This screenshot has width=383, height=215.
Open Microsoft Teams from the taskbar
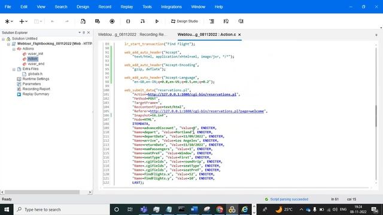[144, 210]
